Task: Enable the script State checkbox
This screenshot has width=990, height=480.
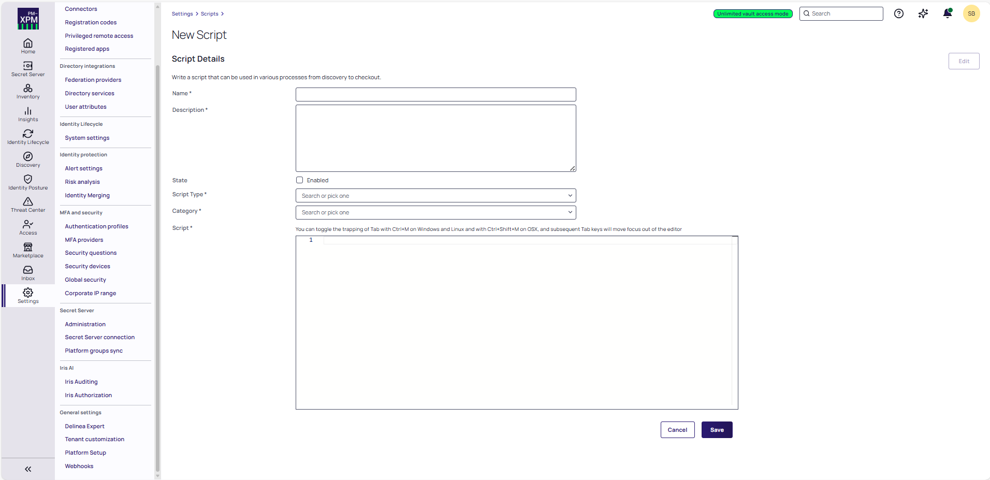Action: [x=299, y=180]
